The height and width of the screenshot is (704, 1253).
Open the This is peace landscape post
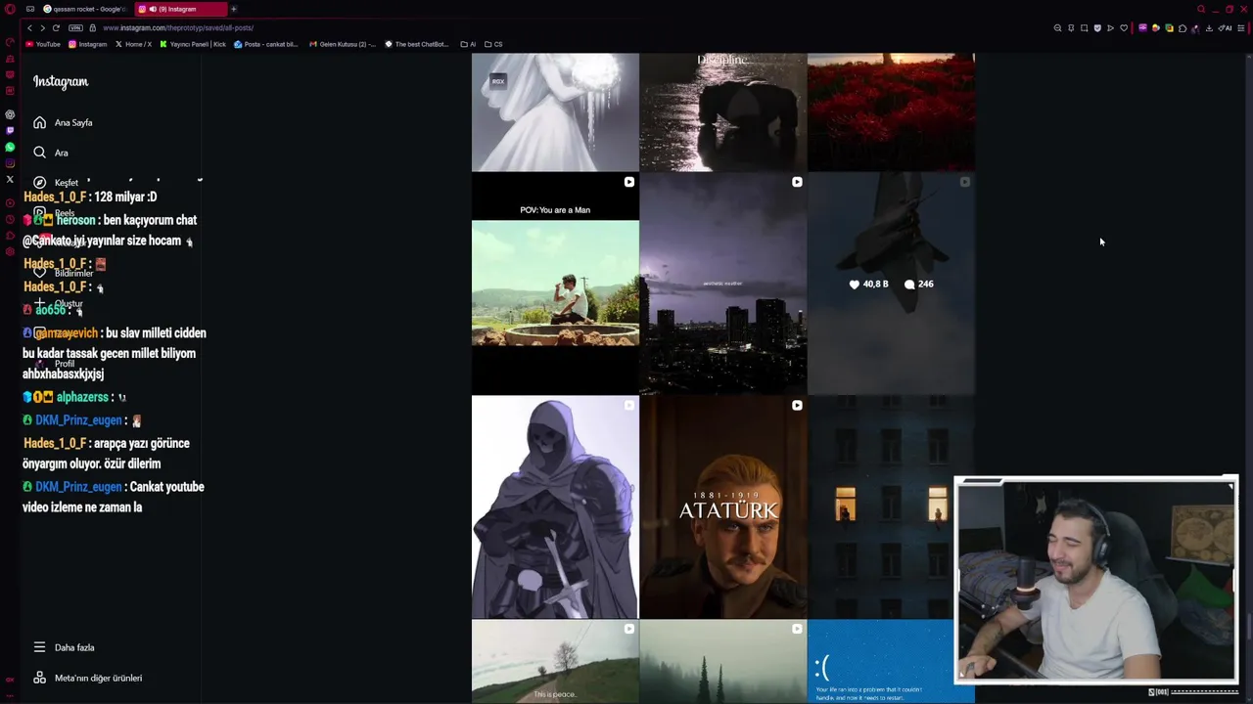coord(555,662)
